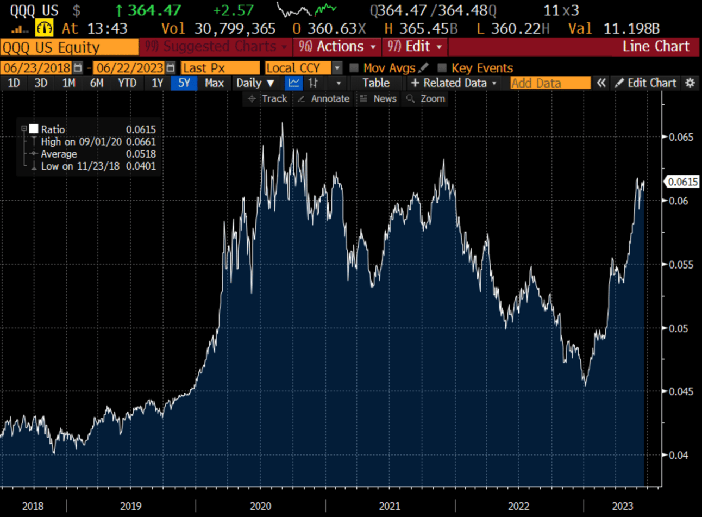Viewport: 702px width, 517px height.
Task: Enable the Key Events checkbox
Action: pyautogui.click(x=442, y=68)
